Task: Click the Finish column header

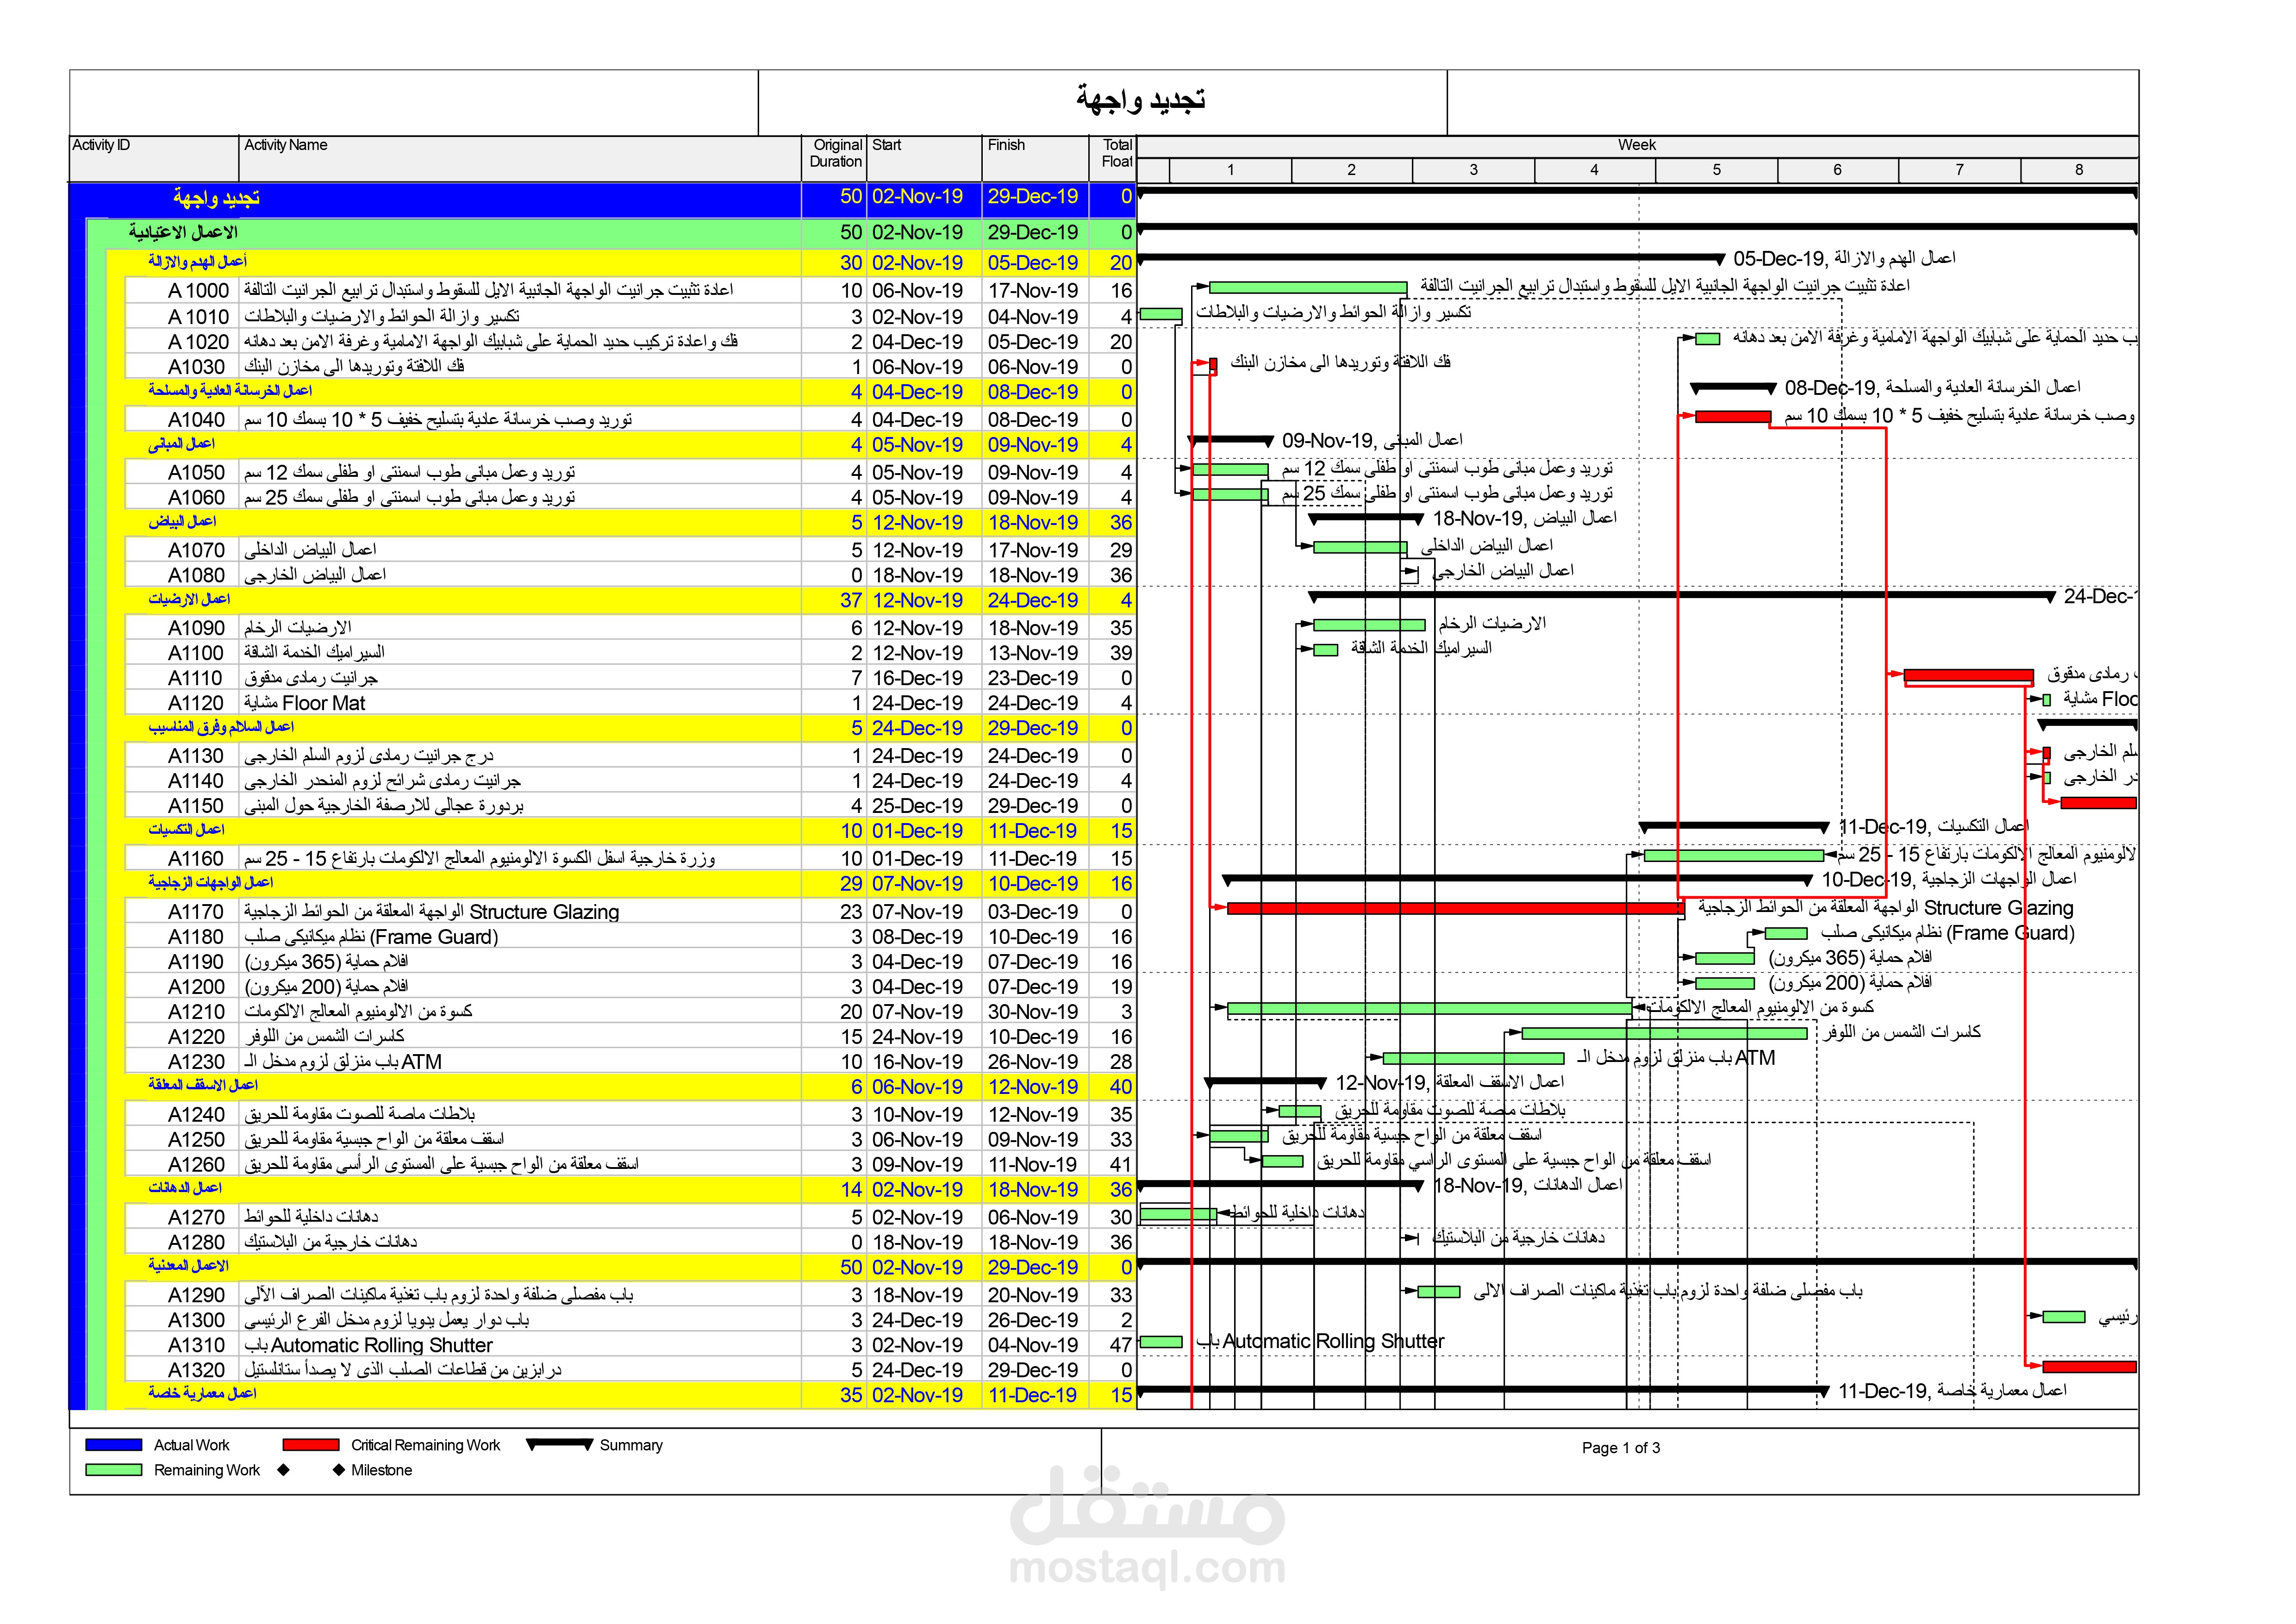Action: pyautogui.click(x=1006, y=145)
